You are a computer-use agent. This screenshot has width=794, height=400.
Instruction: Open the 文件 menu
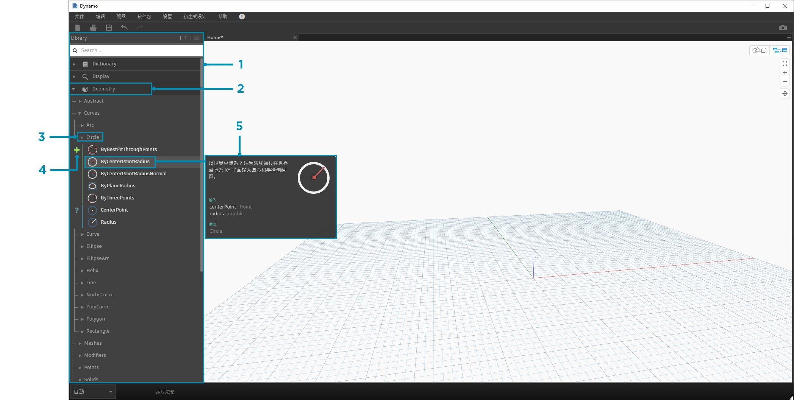80,17
